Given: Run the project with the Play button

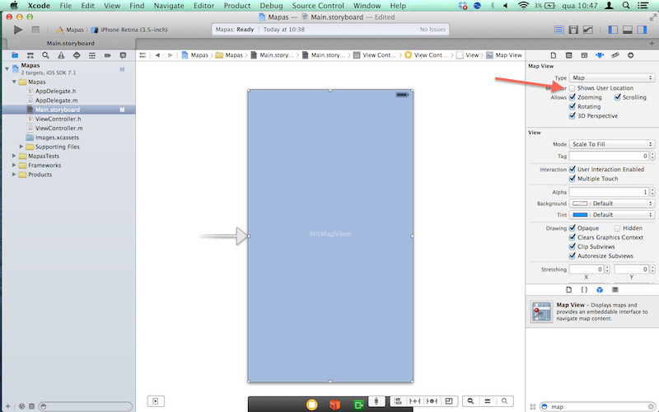Looking at the screenshot, I should point(17,30).
